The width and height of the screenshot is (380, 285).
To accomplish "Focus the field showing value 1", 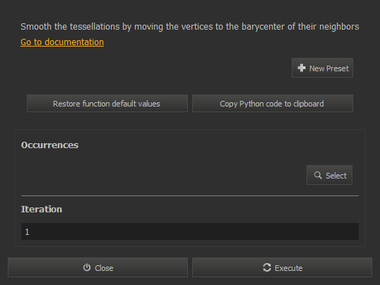I will click(x=190, y=231).
